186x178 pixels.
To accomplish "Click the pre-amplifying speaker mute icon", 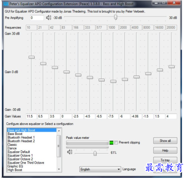I will click(49, 18).
